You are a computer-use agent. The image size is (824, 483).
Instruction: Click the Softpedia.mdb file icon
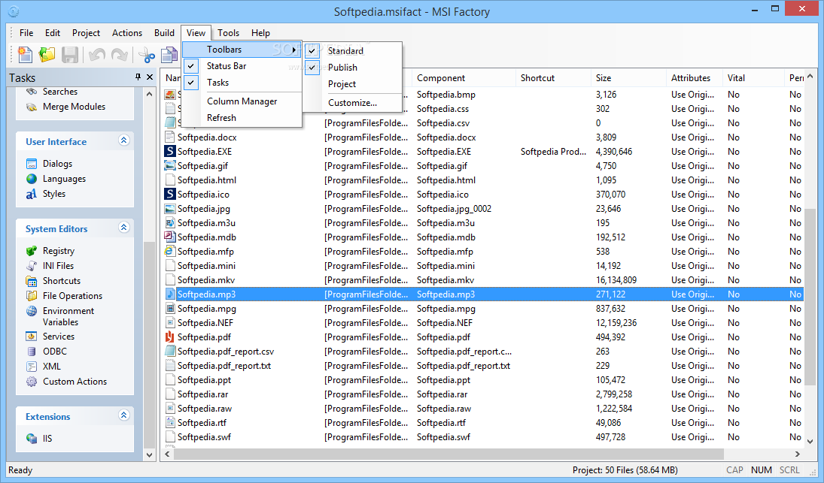170,237
